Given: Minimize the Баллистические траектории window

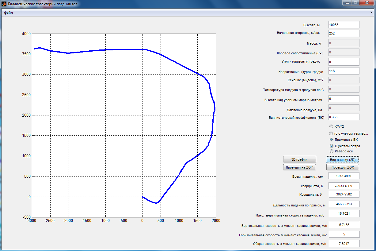Looking at the screenshot, I should pos(347,3).
